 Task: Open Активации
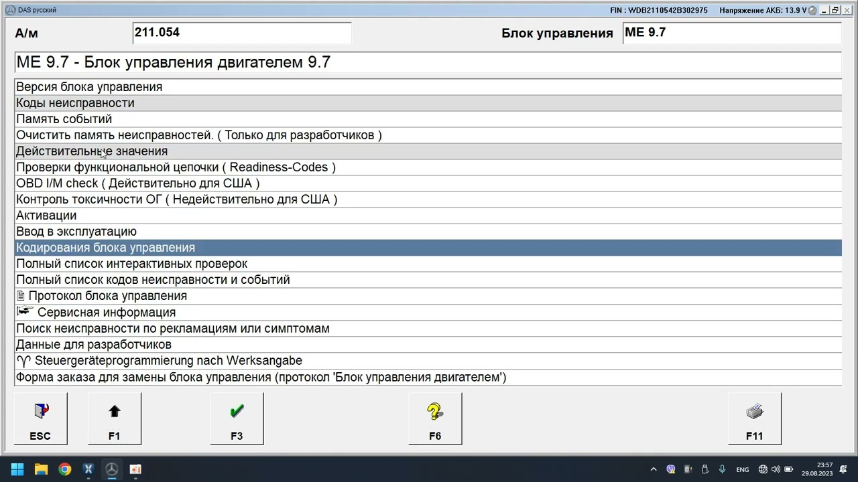point(428,216)
